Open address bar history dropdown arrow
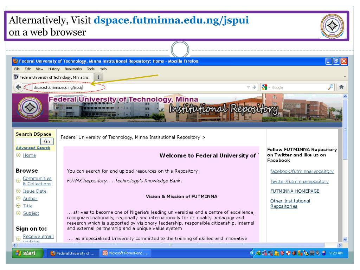Screen dimensions: 360x270 (248, 87)
